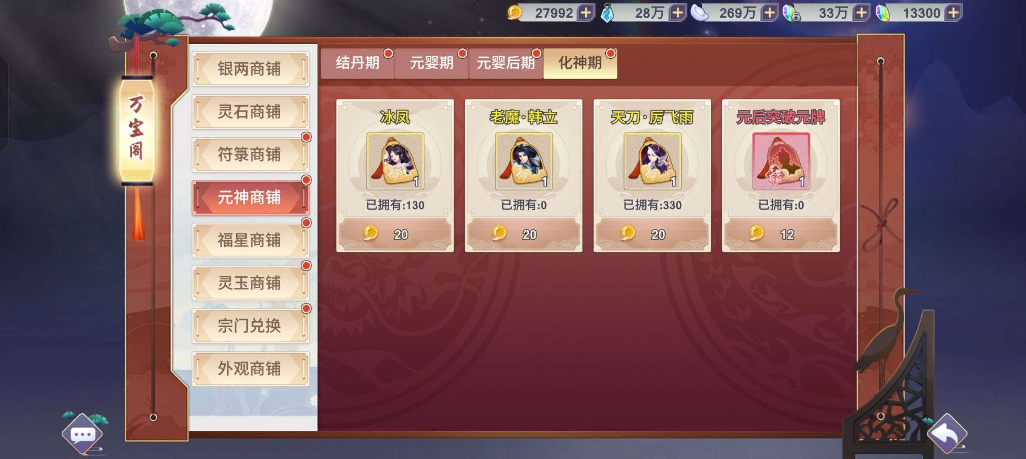Buy 冰凤 for 20 coins
The height and width of the screenshot is (459, 1026).
[x=395, y=234]
